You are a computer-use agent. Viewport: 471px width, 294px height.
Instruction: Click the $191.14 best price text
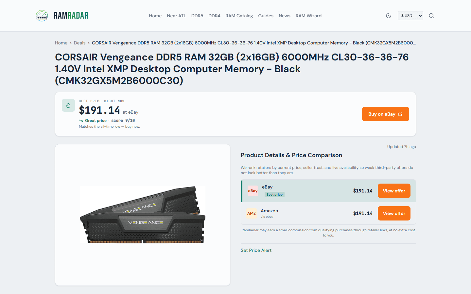(99, 110)
